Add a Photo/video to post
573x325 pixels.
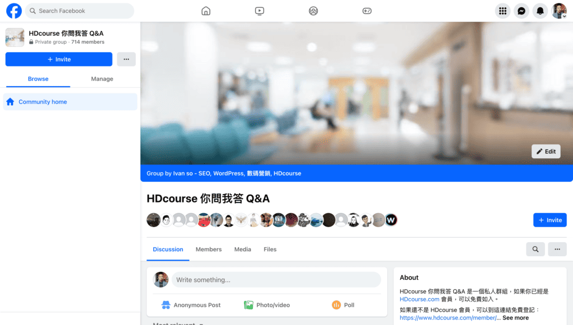tap(267, 305)
